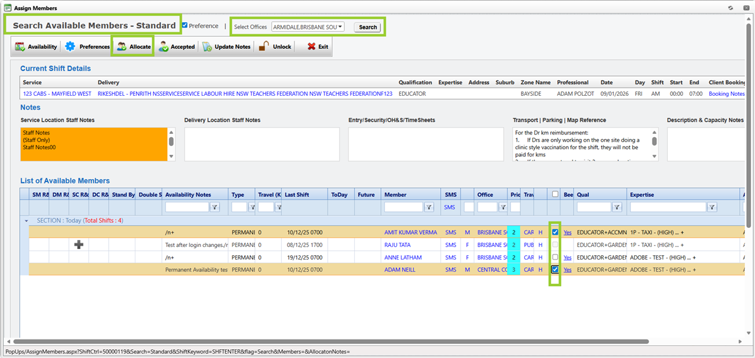
Task: Click the Member column filter text field
Action: 403,207
